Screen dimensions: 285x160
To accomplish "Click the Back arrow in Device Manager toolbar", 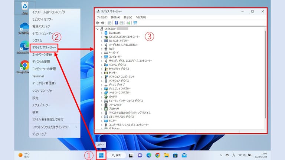I will pos(98,23).
